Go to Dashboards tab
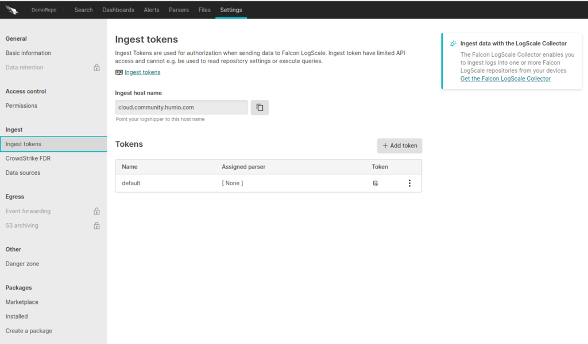Image resolution: width=588 pixels, height=344 pixels. tap(118, 10)
